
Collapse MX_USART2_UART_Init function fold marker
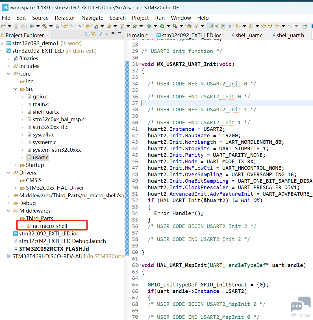[140, 64]
